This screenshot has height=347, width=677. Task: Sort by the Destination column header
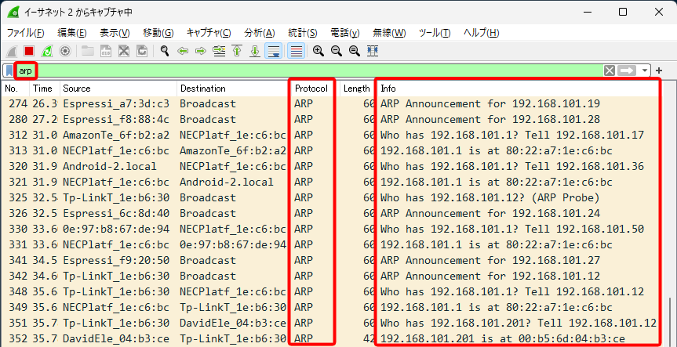coord(233,89)
